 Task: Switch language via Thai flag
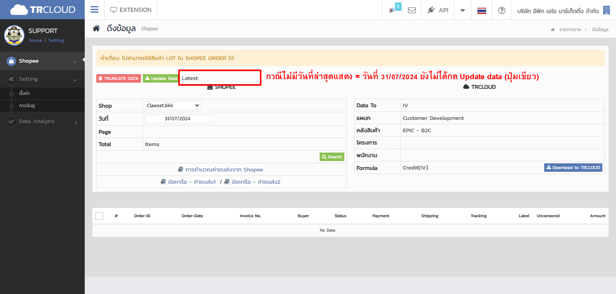[x=482, y=11]
